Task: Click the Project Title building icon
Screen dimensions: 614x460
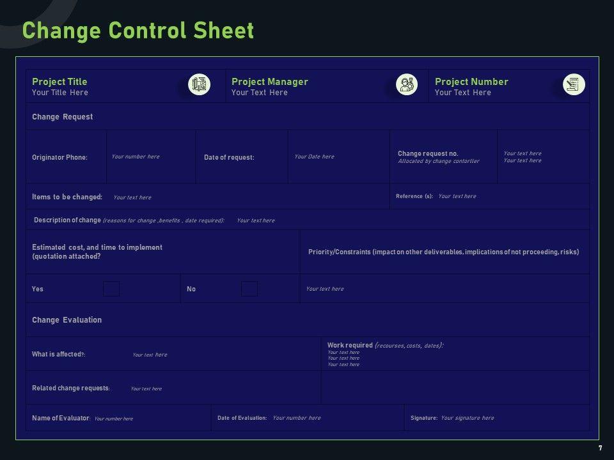Action: pyautogui.click(x=199, y=84)
